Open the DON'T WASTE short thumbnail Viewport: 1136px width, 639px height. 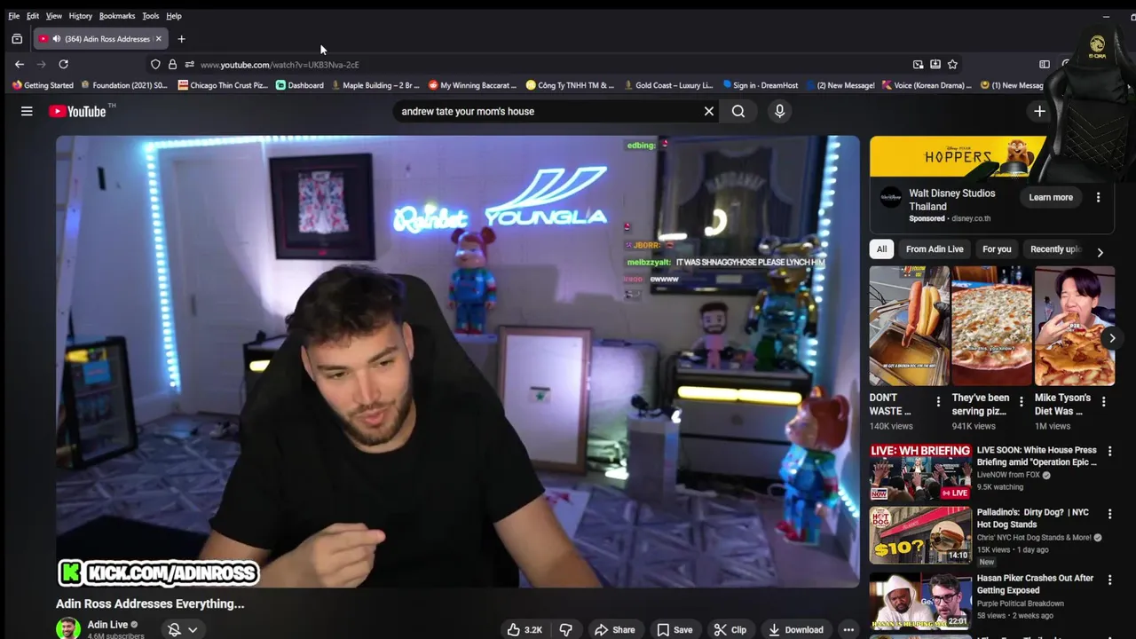[909, 326]
